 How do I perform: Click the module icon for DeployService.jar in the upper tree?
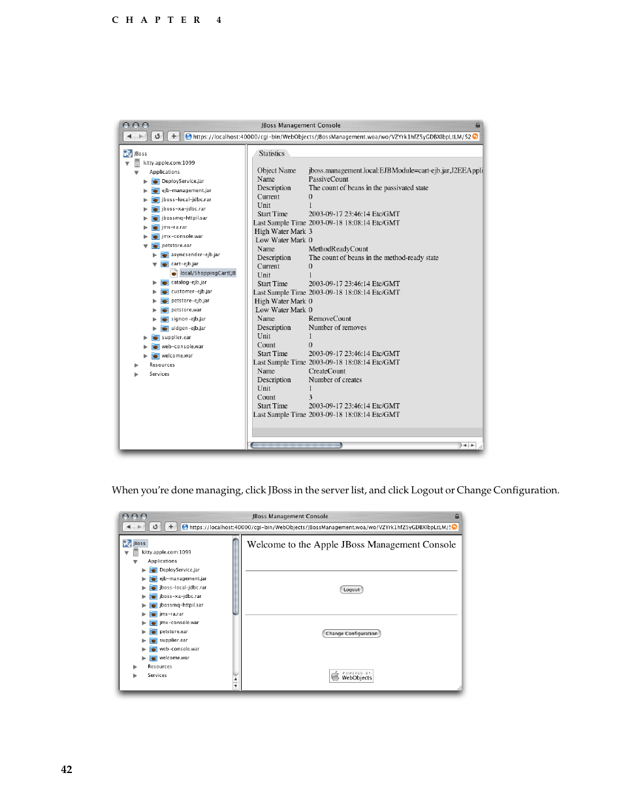[155, 181]
